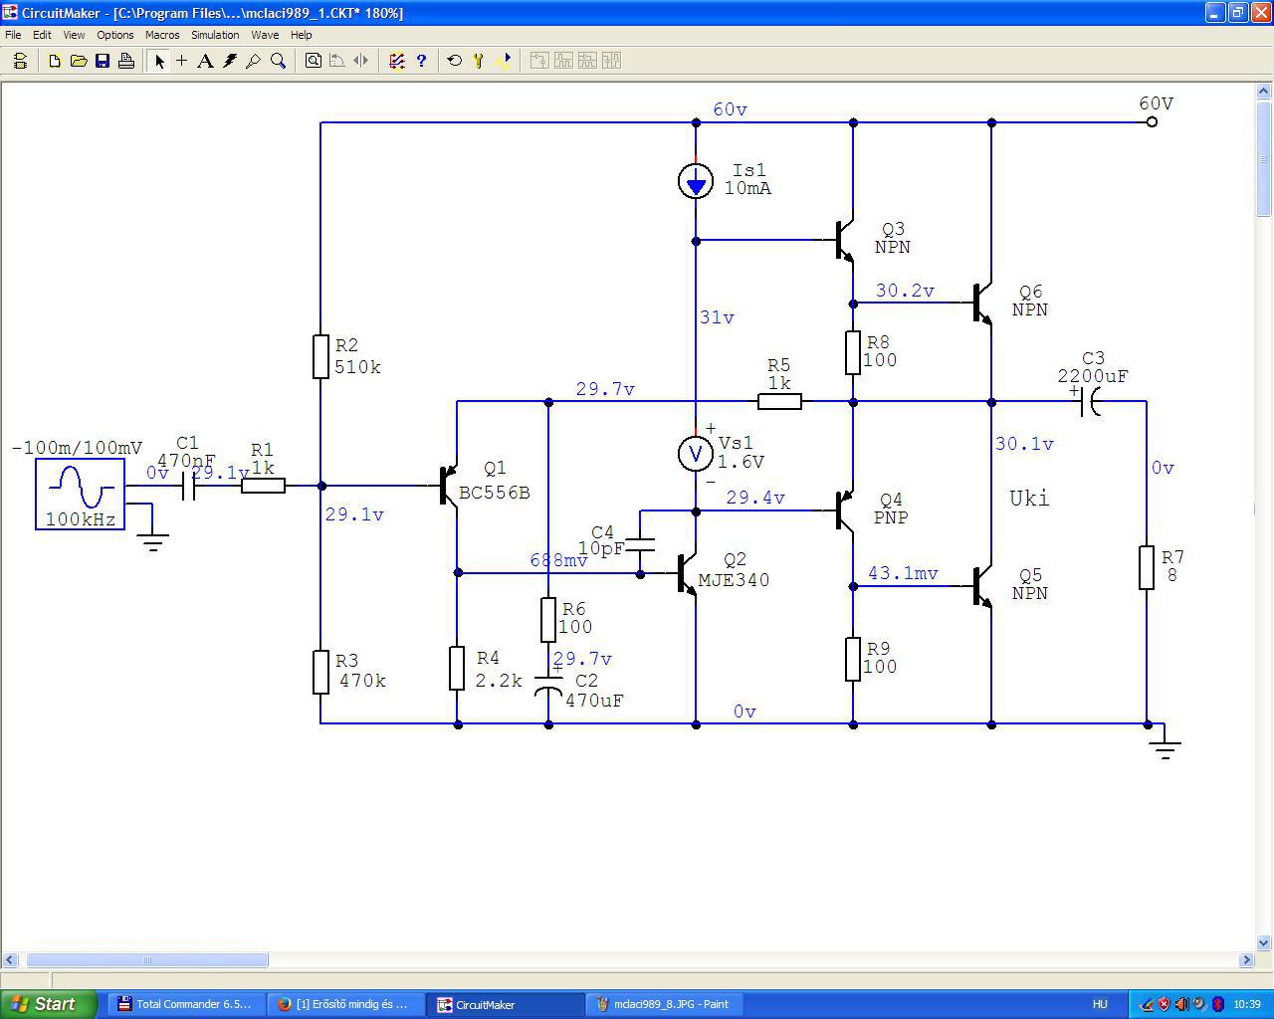Click the system tray clock 10:39
The height and width of the screenshot is (1019, 1274).
[1247, 1004]
